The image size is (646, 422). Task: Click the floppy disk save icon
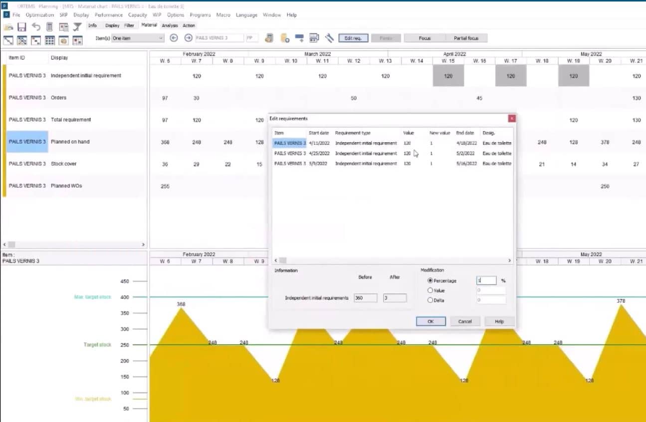click(22, 26)
